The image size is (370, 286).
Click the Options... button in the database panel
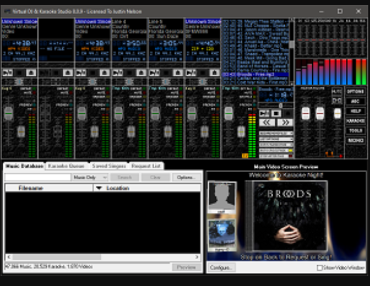pos(186,177)
